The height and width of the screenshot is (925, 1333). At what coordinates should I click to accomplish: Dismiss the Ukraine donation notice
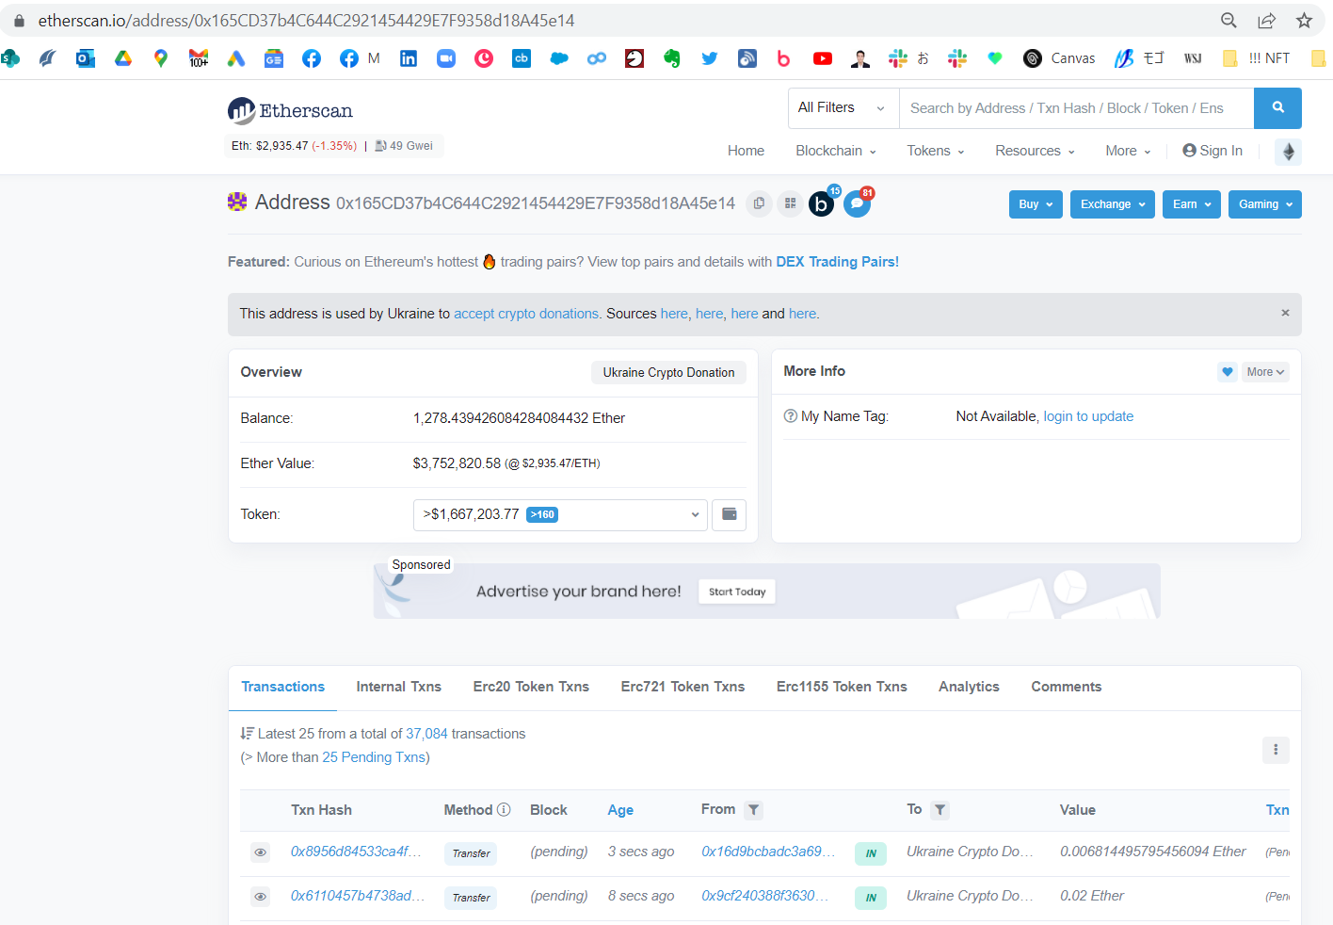coord(1285,313)
